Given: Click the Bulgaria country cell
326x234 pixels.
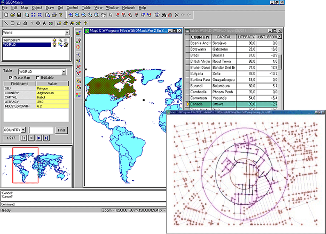Looking at the screenshot, I should pos(200,74).
